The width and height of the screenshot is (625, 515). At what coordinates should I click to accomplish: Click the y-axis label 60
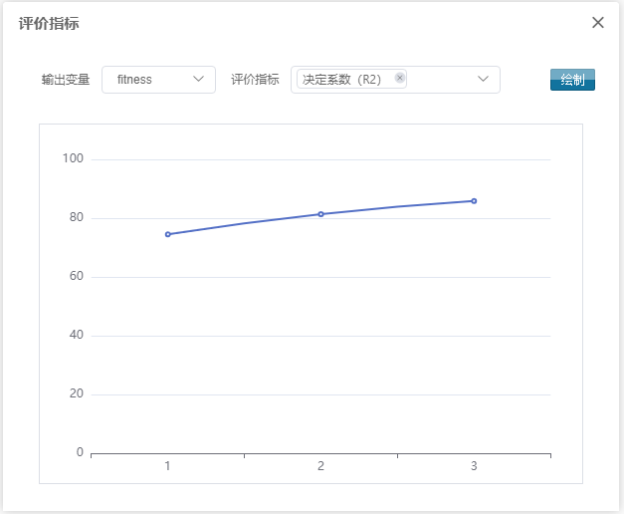(77, 276)
